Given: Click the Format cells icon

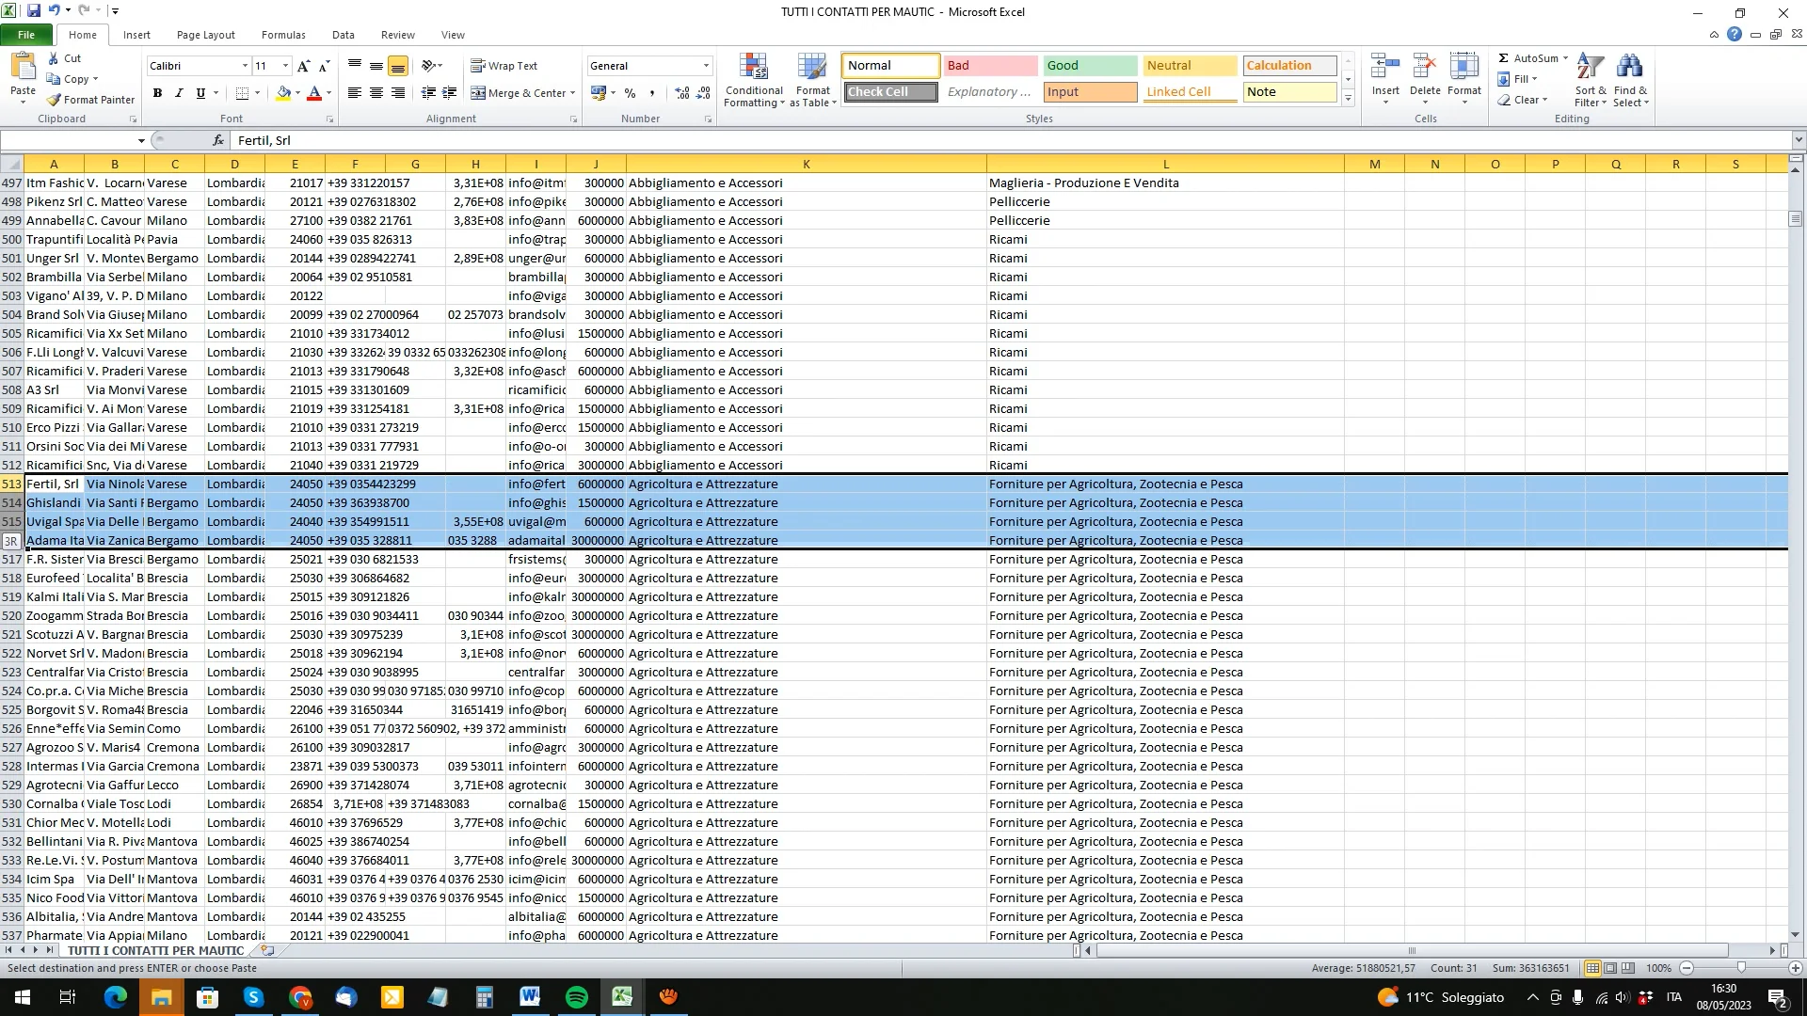Looking at the screenshot, I should coord(1464,68).
